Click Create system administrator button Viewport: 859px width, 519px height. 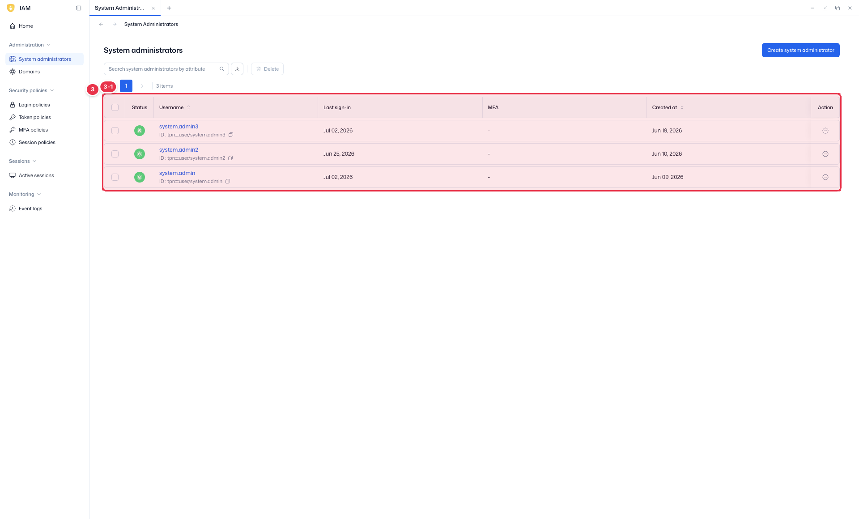(x=800, y=50)
